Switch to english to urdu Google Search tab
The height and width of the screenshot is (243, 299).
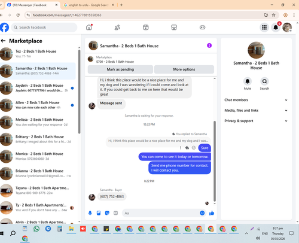[x=89, y=5]
